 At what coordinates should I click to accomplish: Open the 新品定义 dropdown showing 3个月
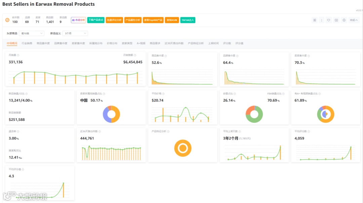(75, 33)
